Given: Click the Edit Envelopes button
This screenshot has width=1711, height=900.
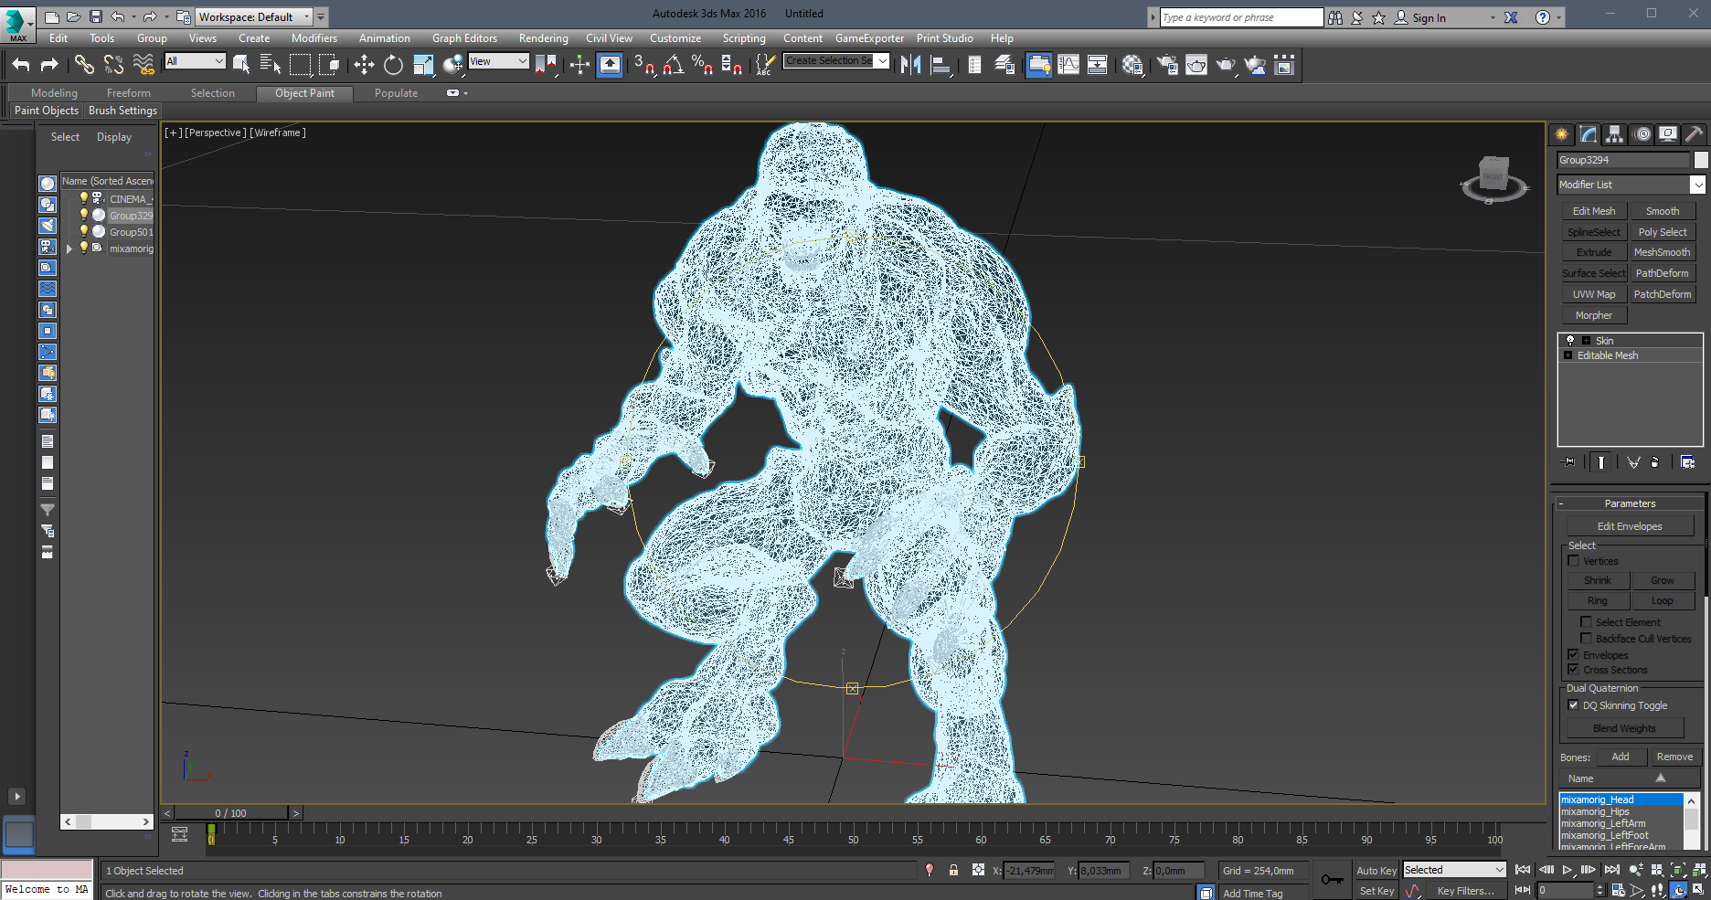Looking at the screenshot, I should click(1630, 526).
